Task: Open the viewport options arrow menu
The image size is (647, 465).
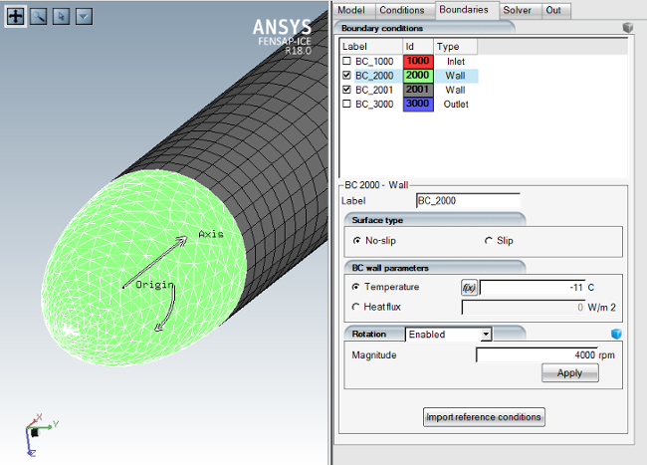Action: click(x=84, y=16)
